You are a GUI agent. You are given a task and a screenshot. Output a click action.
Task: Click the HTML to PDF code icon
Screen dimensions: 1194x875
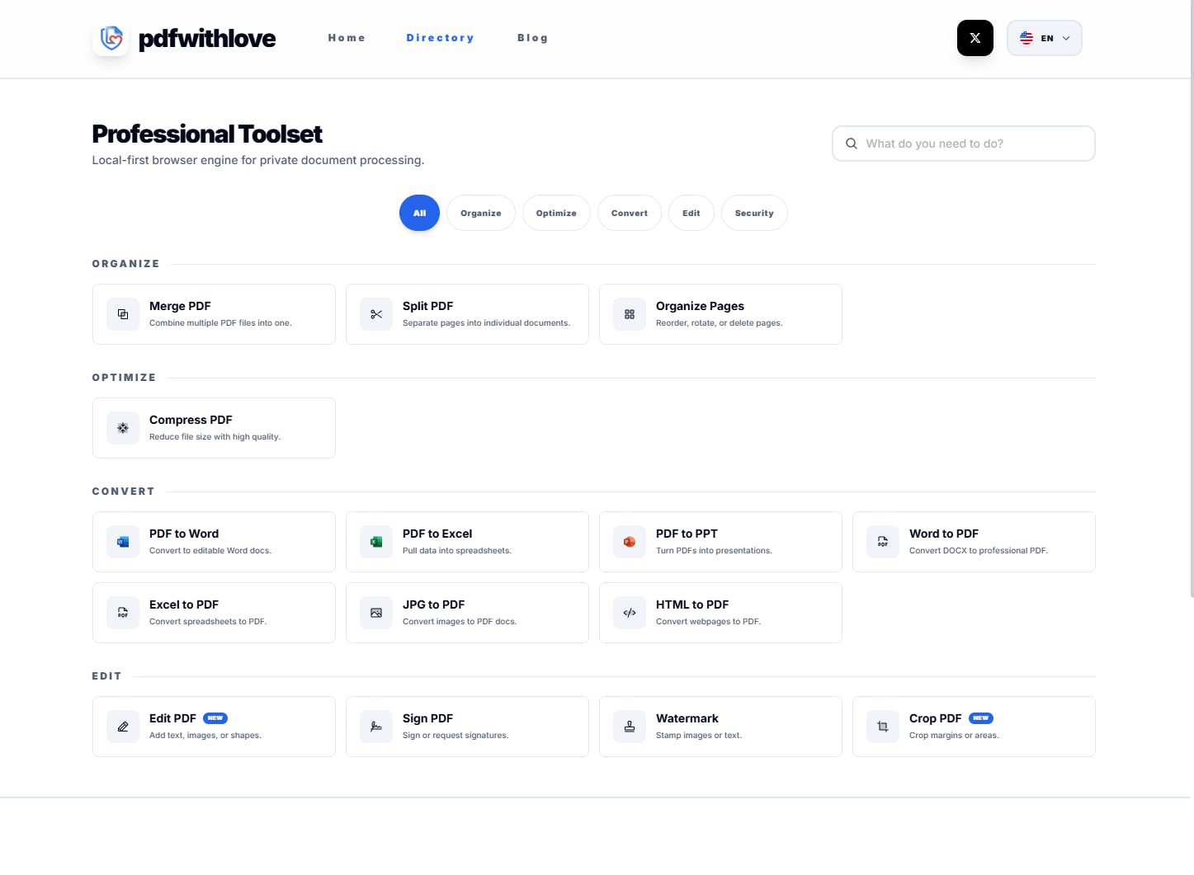(630, 613)
